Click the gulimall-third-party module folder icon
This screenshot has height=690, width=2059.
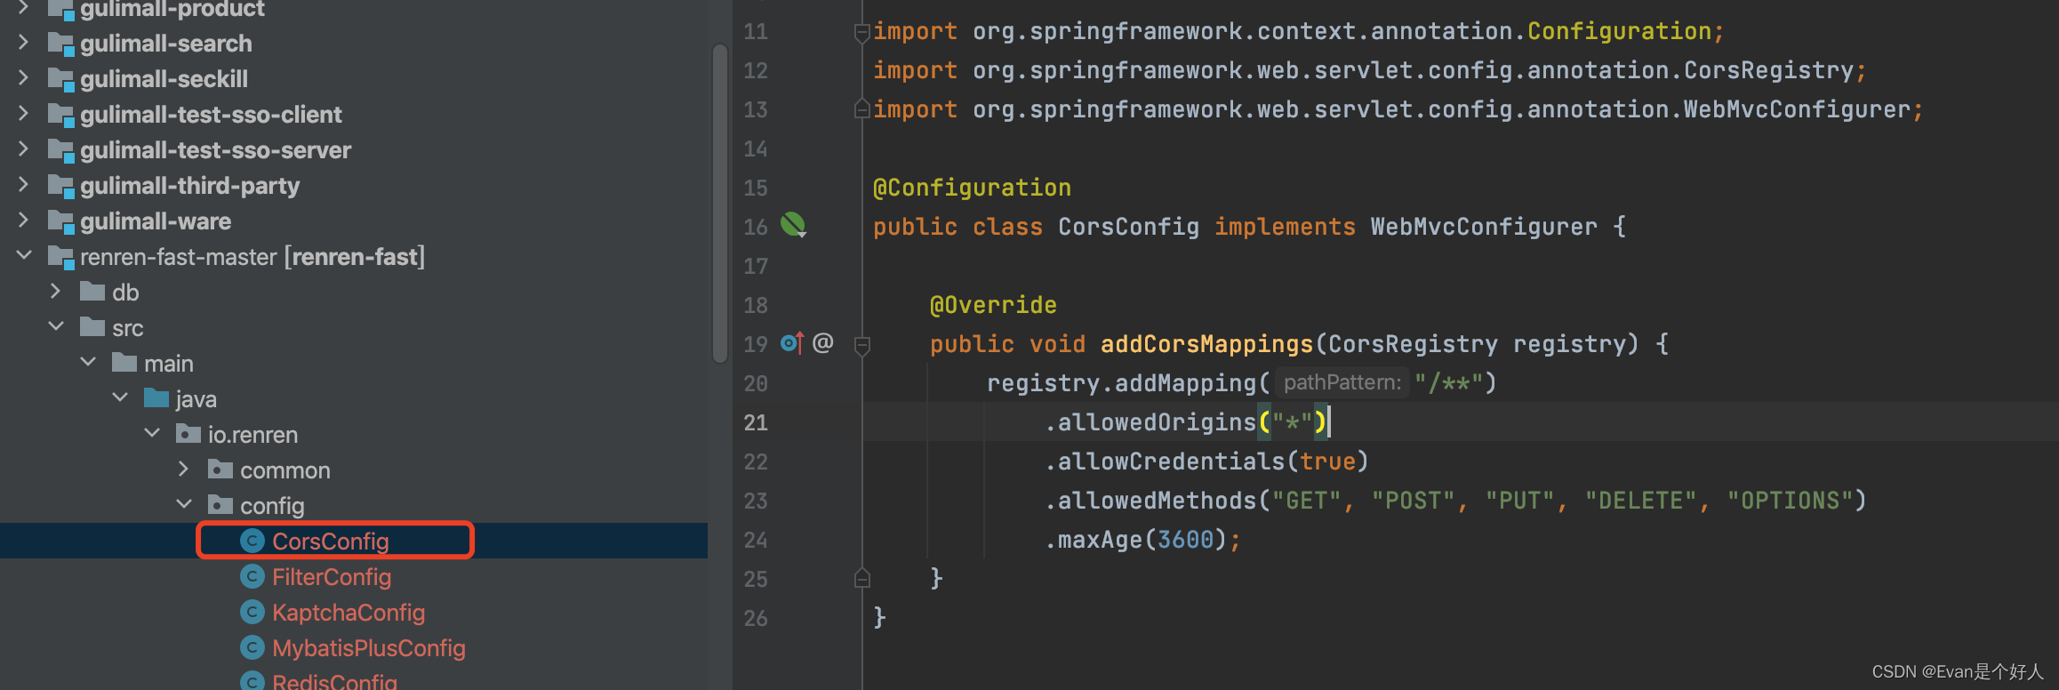(60, 186)
